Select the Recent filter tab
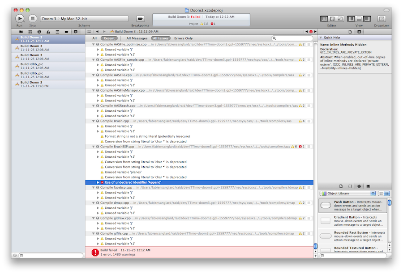This screenshot has width=403, height=274. tap(109, 38)
